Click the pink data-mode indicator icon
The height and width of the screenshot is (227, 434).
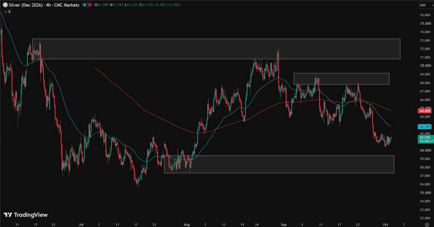point(89,5)
